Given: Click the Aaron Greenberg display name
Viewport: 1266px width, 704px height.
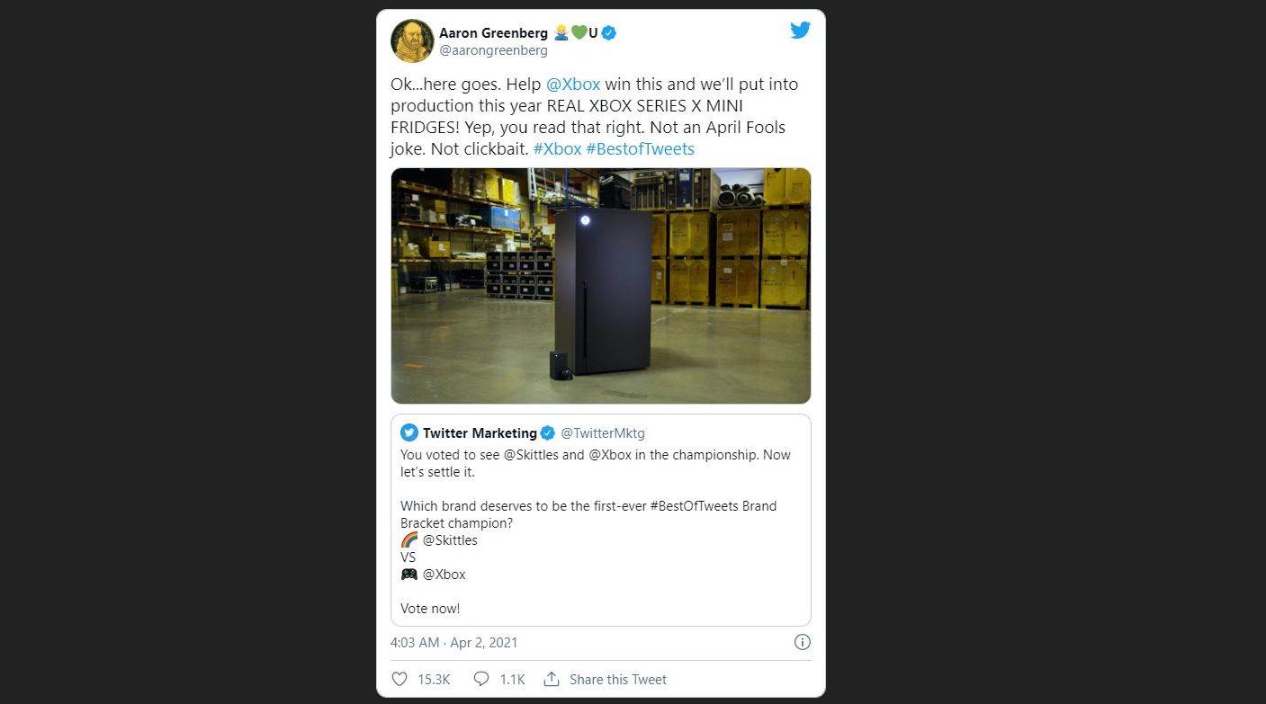Looking at the screenshot, I should 493,33.
